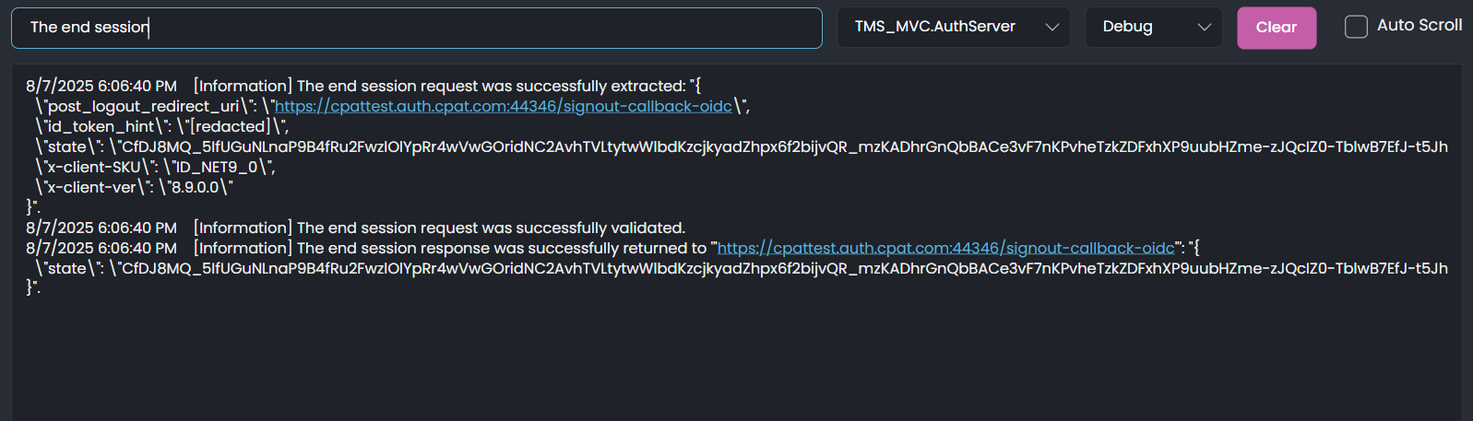Click the [Information] tag of the validated entry

tap(243, 228)
